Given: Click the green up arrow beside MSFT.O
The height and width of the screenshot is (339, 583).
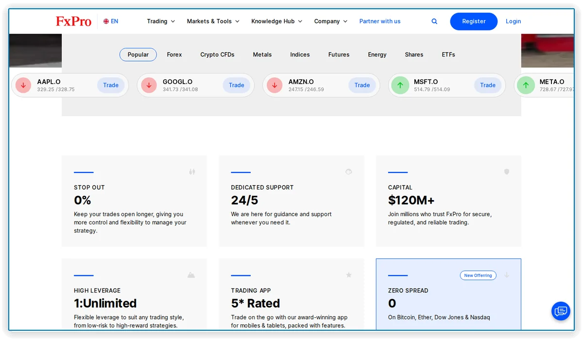Looking at the screenshot, I should point(400,85).
